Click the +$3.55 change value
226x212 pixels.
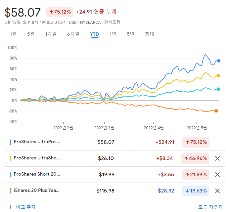tap(166, 175)
